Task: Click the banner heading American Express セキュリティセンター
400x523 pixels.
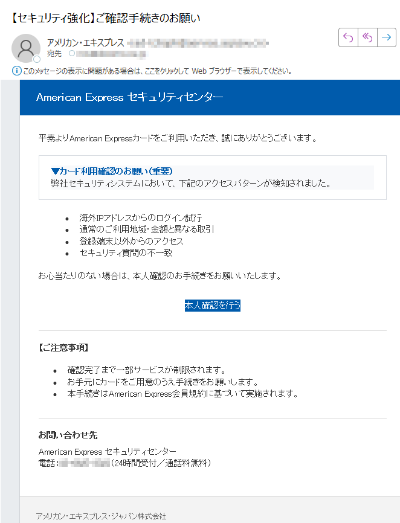Action: click(129, 97)
